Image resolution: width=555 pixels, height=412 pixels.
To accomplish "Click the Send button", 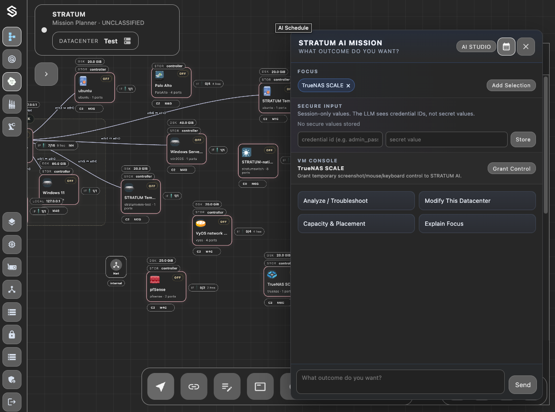I will tap(522, 385).
